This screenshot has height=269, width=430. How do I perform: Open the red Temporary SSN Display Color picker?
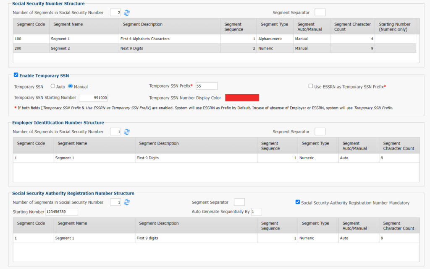pyautogui.click(x=242, y=97)
